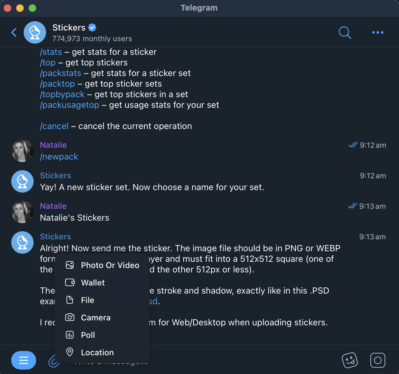Click the /cancel command link
Viewport: 399px width, 374px height.
[54, 126]
